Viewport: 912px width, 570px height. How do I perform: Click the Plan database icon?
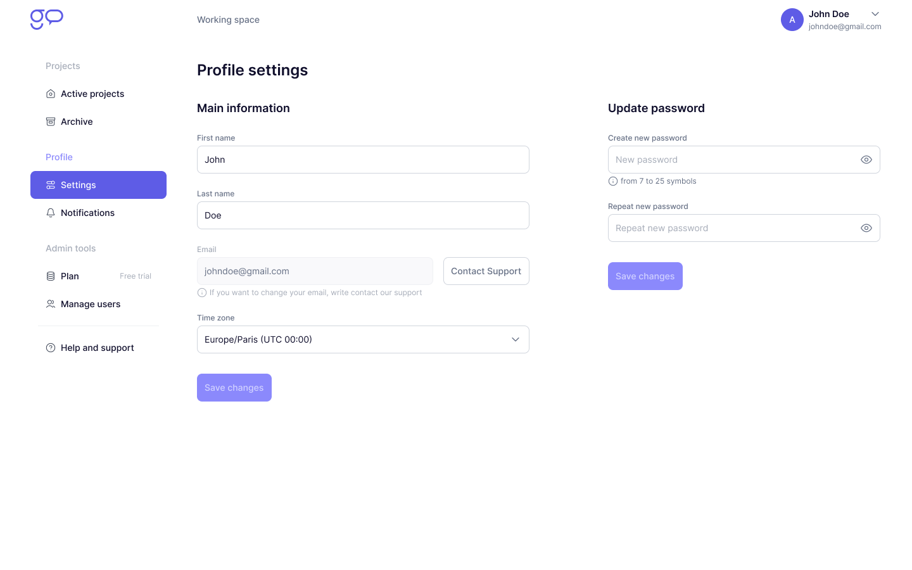(51, 276)
